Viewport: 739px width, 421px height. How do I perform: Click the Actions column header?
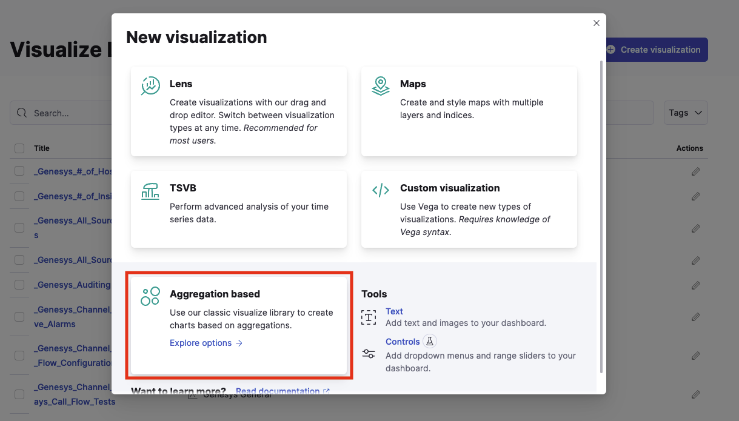point(689,148)
